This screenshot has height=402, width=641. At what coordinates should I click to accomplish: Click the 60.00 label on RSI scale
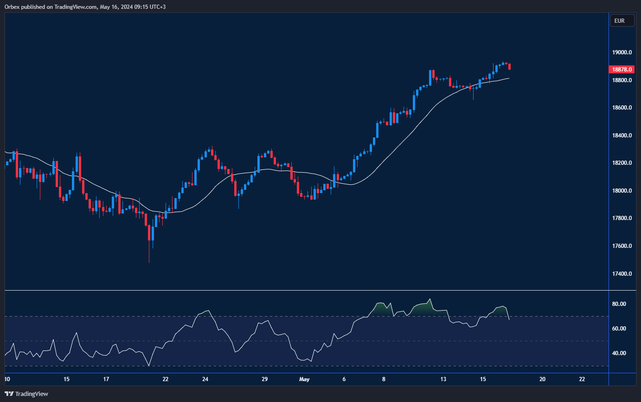point(619,329)
